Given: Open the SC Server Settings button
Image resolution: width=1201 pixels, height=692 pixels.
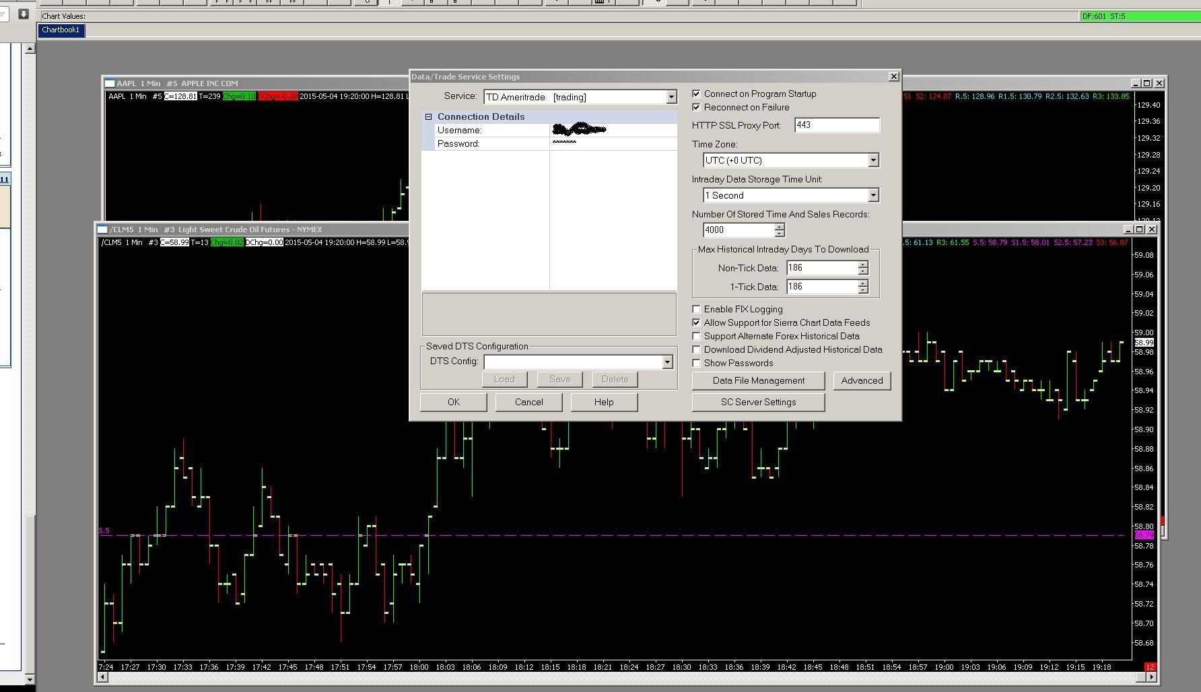Looking at the screenshot, I should point(758,403).
